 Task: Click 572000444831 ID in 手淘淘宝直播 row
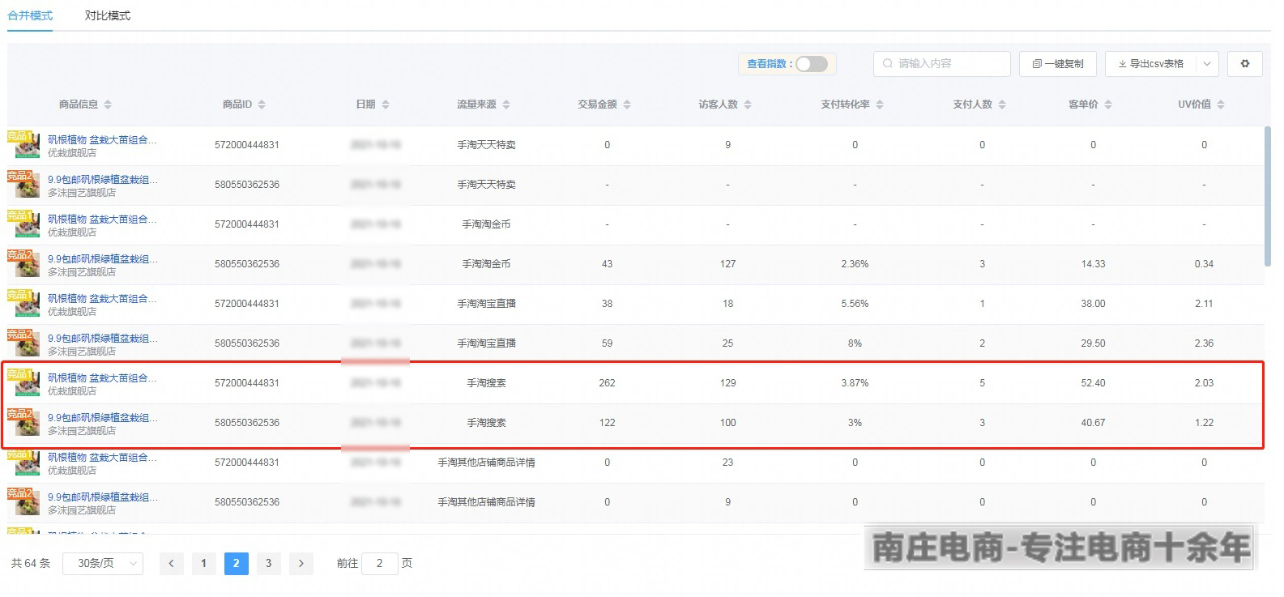tap(247, 304)
